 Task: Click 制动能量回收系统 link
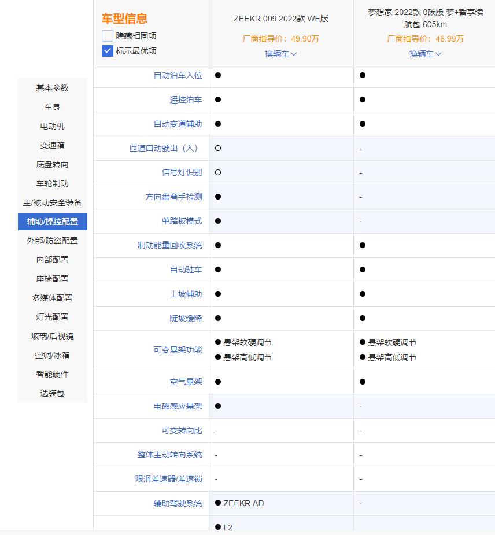point(170,245)
